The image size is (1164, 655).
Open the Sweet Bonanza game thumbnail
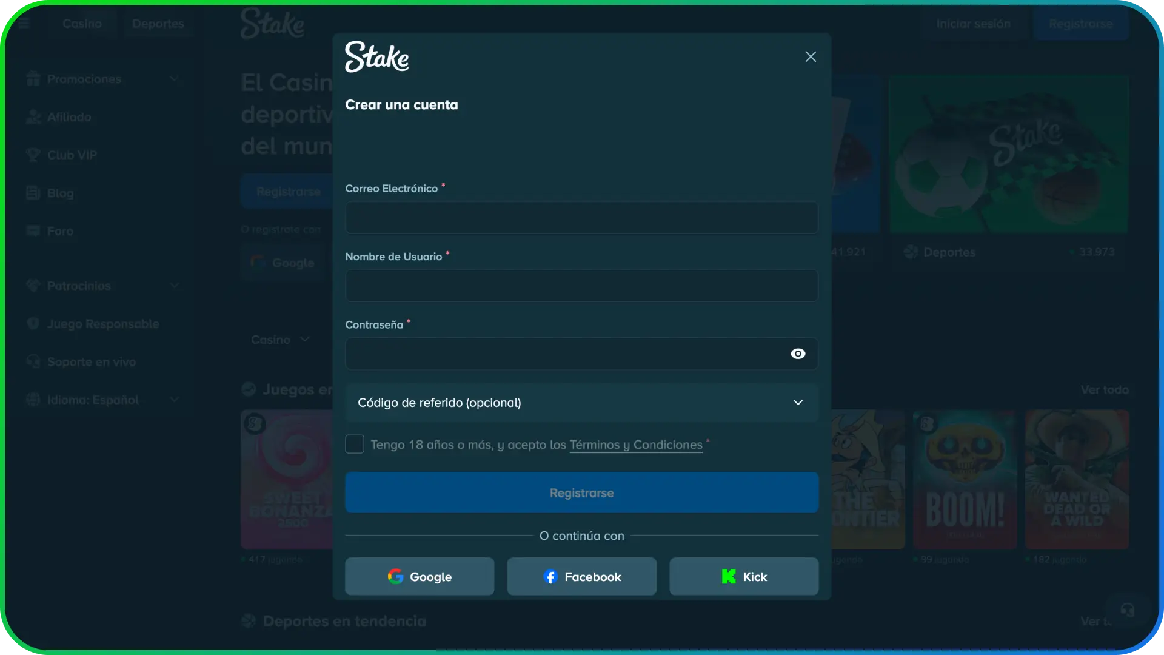(287, 480)
